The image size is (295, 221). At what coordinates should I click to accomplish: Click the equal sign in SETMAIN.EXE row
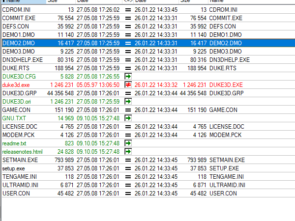point(128,160)
